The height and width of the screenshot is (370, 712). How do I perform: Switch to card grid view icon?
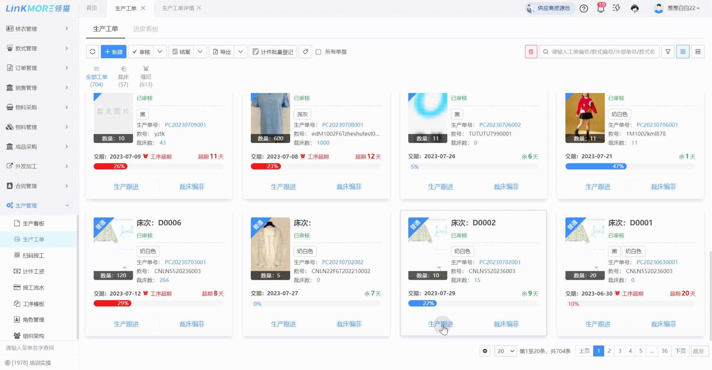pos(683,52)
